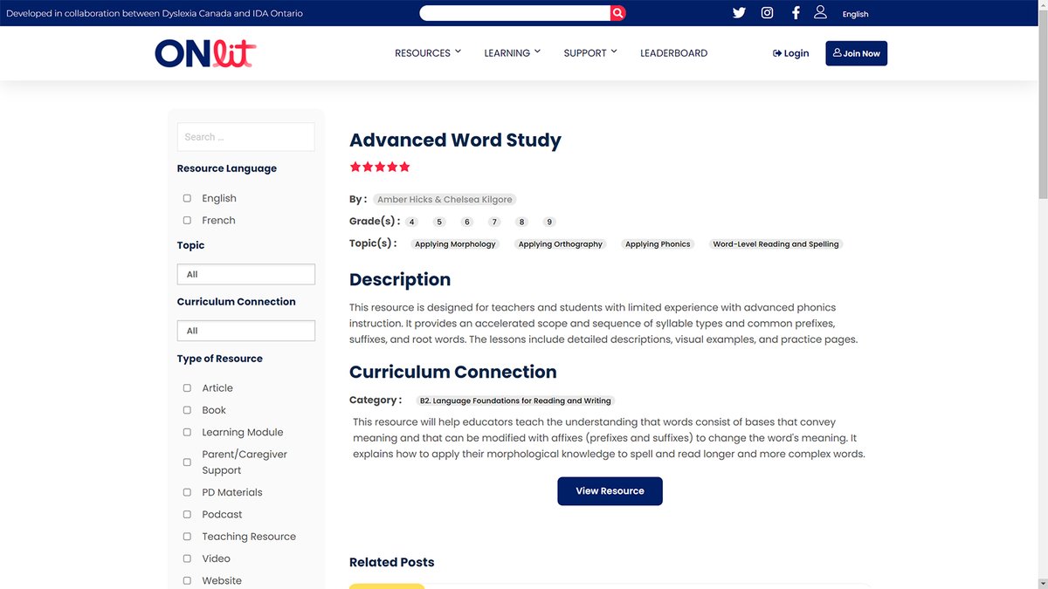1048x589 pixels.
Task: Enable the Learning Module checkbox
Action: (187, 432)
